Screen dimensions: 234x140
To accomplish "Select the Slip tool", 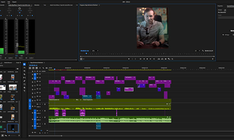I will [24, 78].
